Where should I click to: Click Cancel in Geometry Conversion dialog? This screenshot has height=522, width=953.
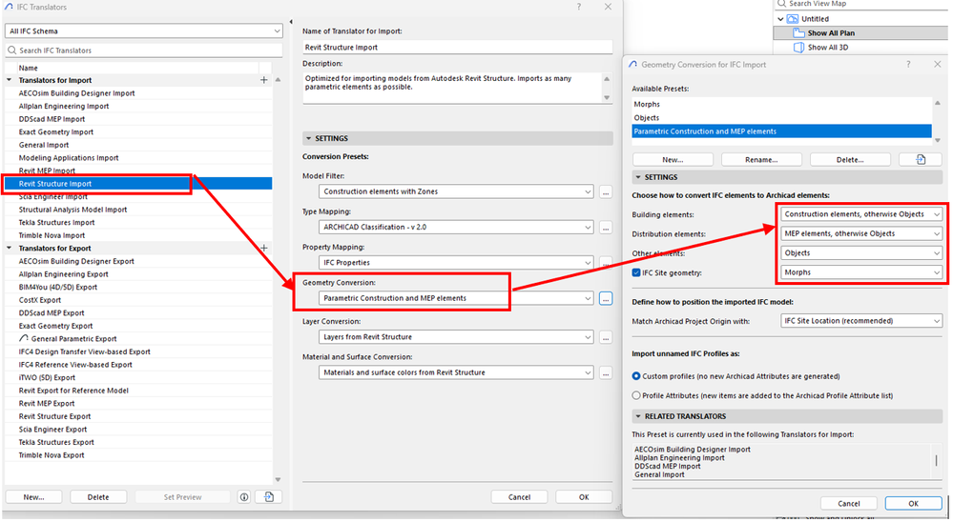(849, 504)
